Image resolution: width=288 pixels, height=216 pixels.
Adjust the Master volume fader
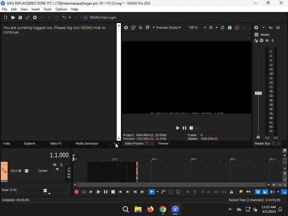(x=258, y=93)
